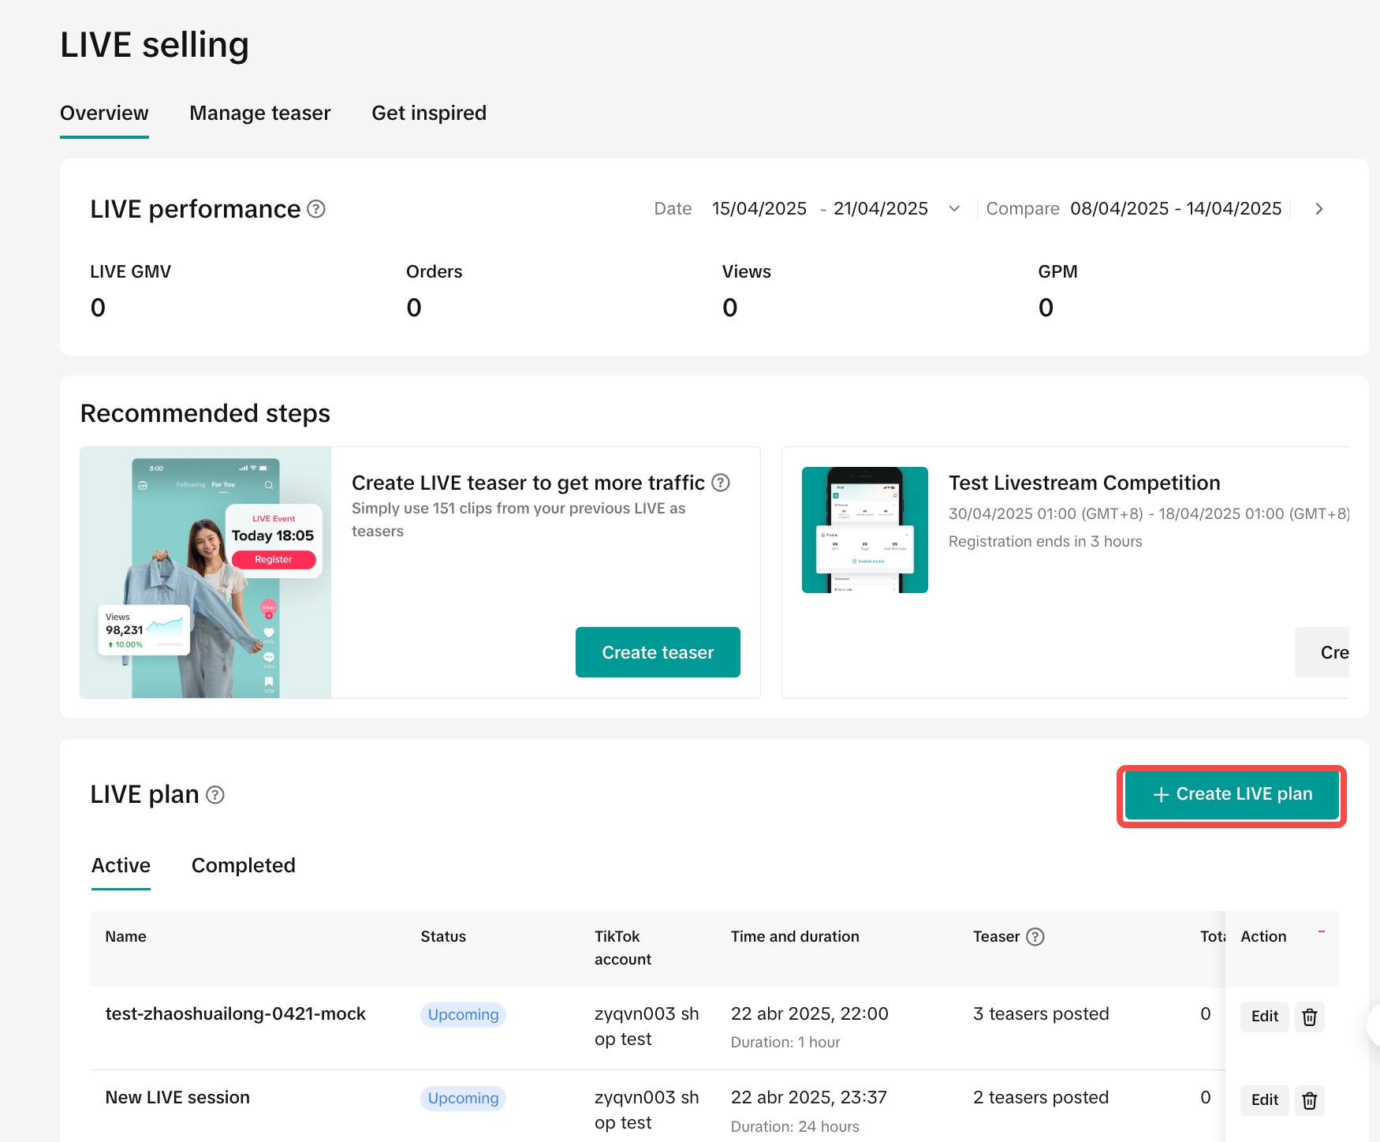
Task: Edit the New LIVE session plan
Action: tap(1264, 1100)
